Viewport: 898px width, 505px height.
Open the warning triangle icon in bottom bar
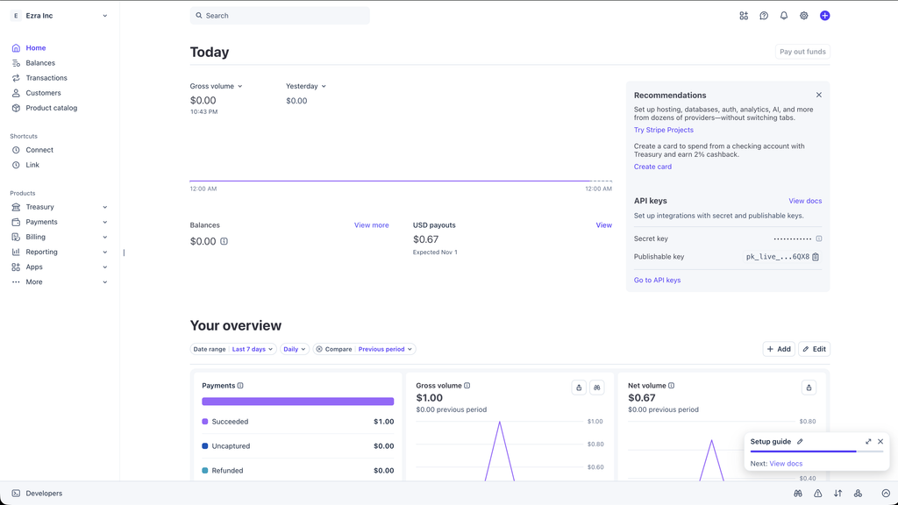818,494
